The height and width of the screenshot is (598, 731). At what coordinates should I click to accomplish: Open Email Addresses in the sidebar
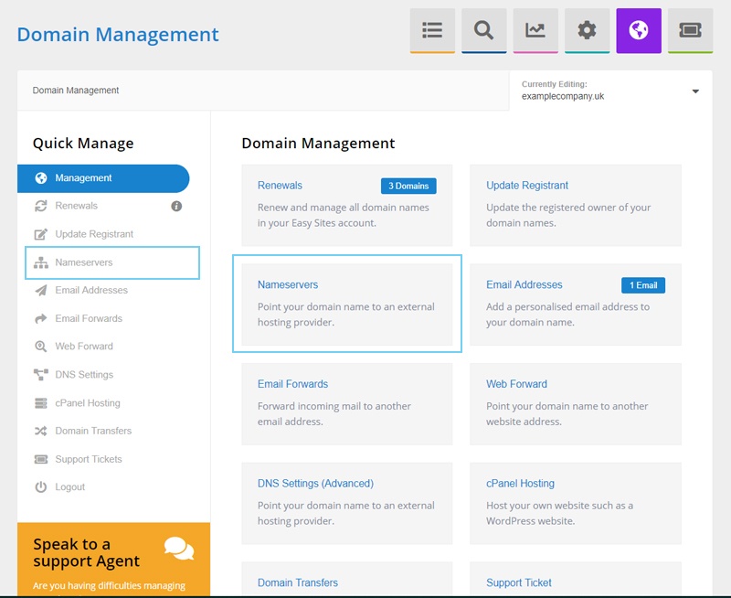tap(91, 290)
